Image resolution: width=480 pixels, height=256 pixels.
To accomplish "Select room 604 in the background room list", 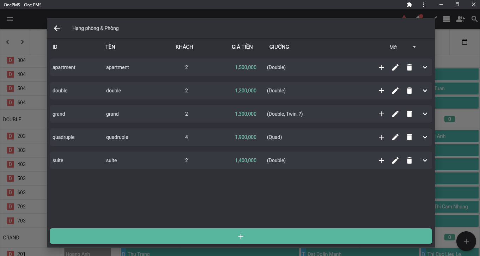I will coord(23,103).
